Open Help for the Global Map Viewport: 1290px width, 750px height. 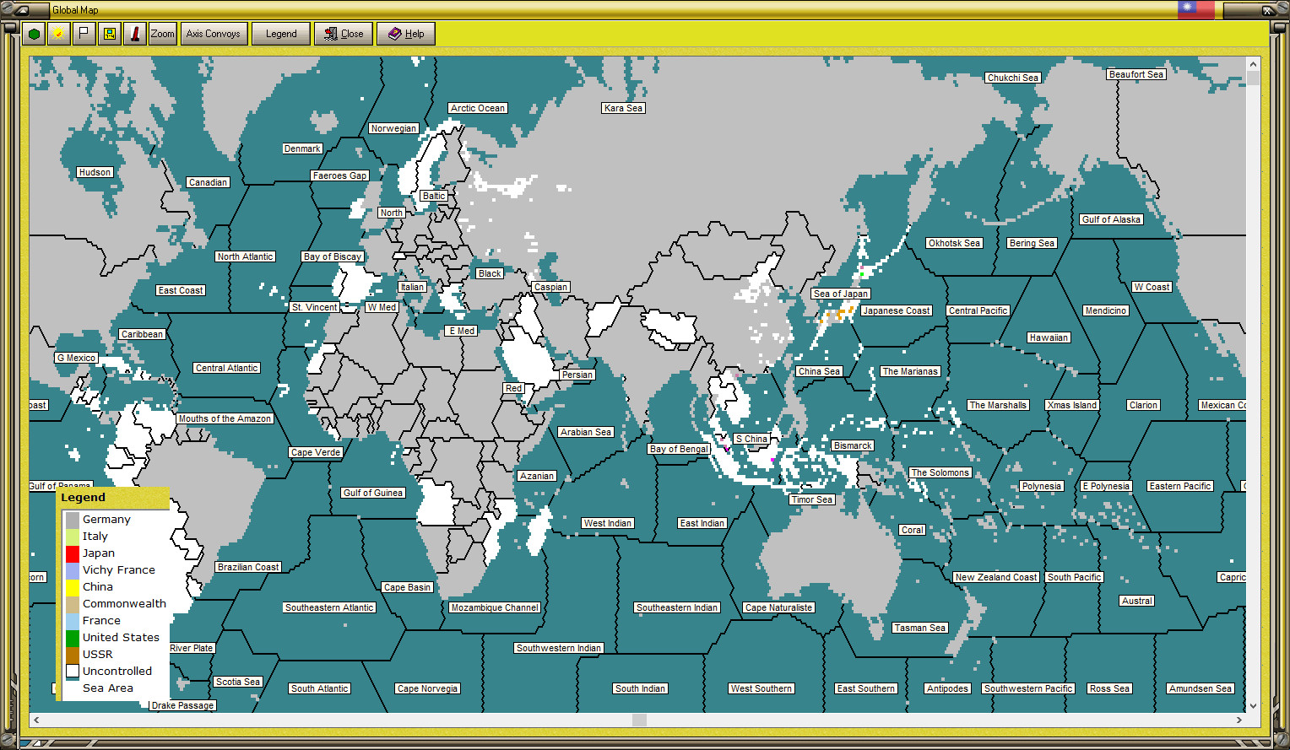406,34
